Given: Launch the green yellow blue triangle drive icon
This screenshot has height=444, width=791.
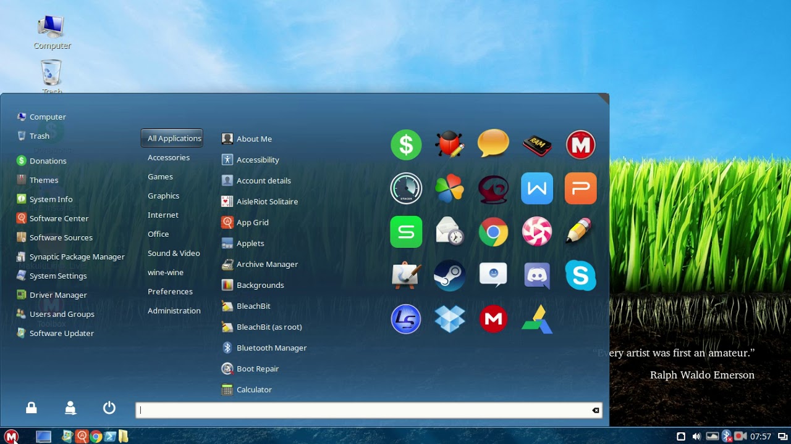Looking at the screenshot, I should 537,319.
